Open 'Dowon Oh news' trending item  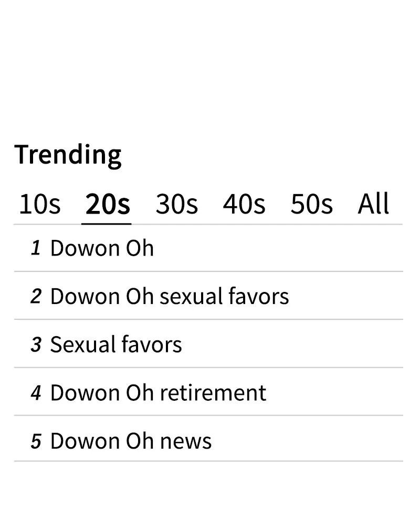130,441
